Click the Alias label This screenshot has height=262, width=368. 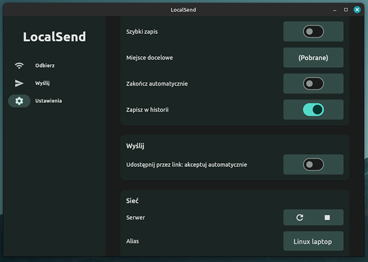[x=132, y=241]
